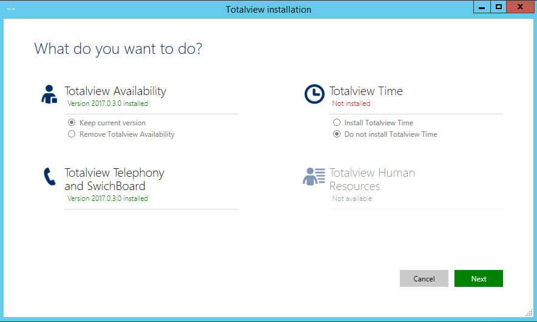Click the Totalview Availability heading
The image size is (537, 322).
point(115,91)
